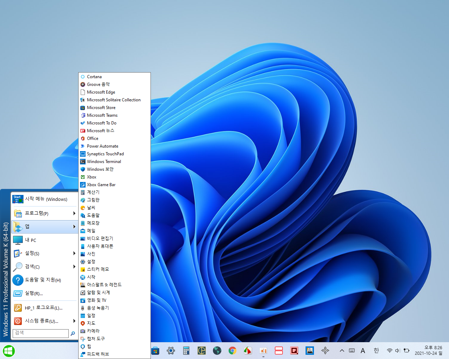Screen dimensions: 449x359
Task: Open Wi-Fi network tray icon
Action: click(x=390, y=351)
